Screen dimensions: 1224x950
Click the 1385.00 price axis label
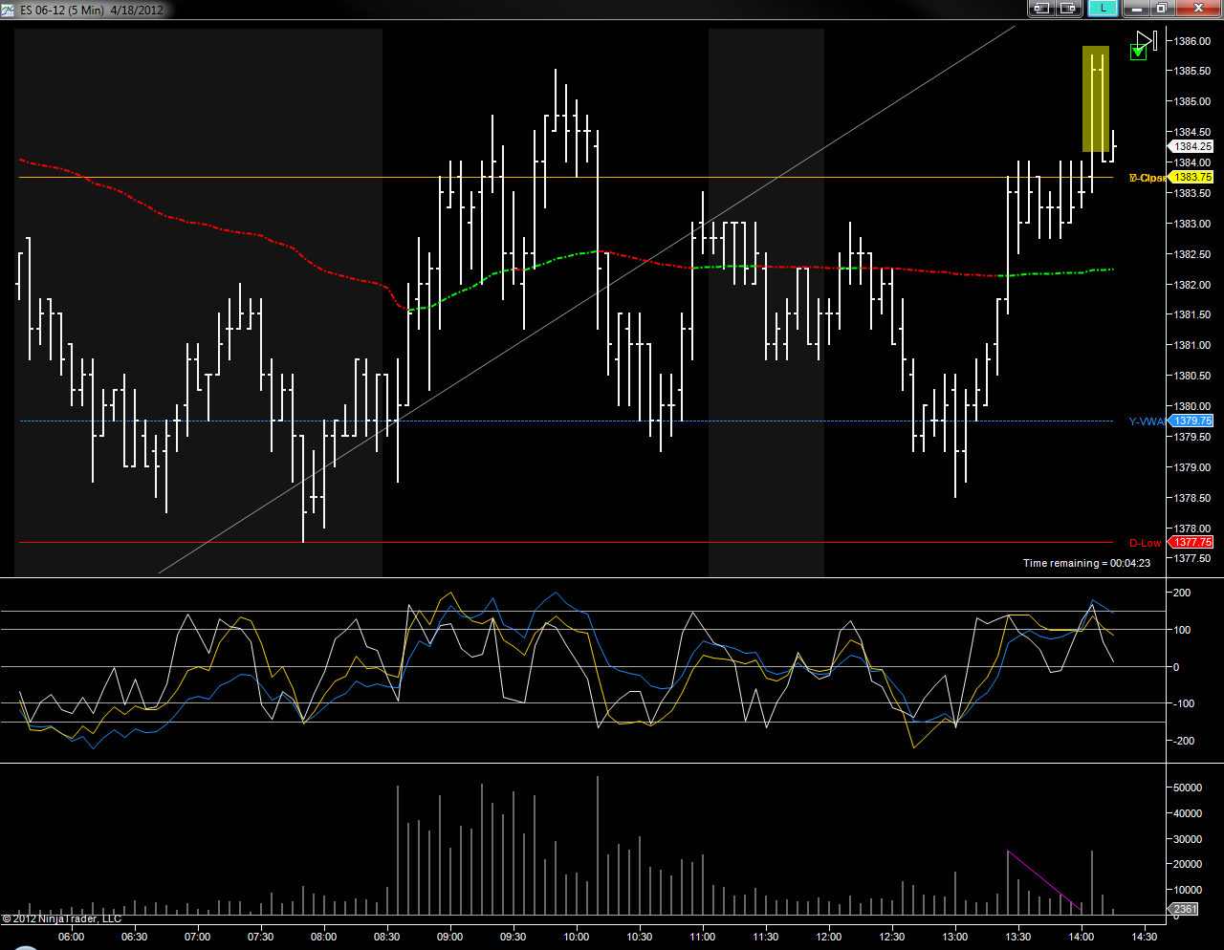point(1192,101)
